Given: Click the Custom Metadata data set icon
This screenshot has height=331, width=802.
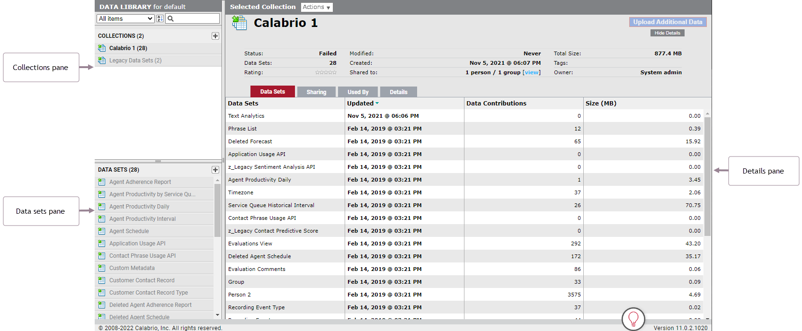Looking at the screenshot, I should click(102, 268).
